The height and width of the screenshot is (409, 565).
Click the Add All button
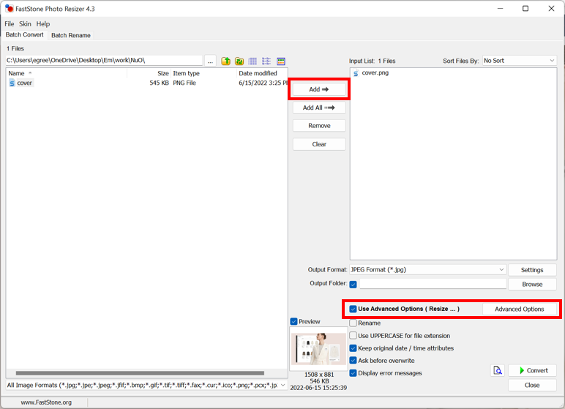[319, 108]
